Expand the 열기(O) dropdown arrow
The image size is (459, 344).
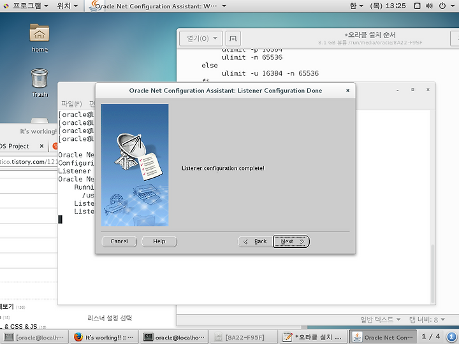pos(215,38)
